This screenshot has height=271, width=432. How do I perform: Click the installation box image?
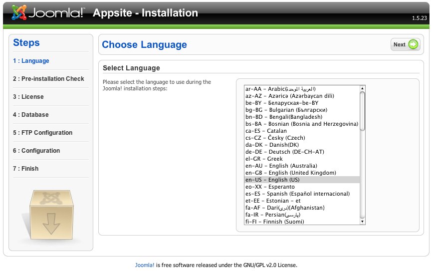[x=51, y=215]
